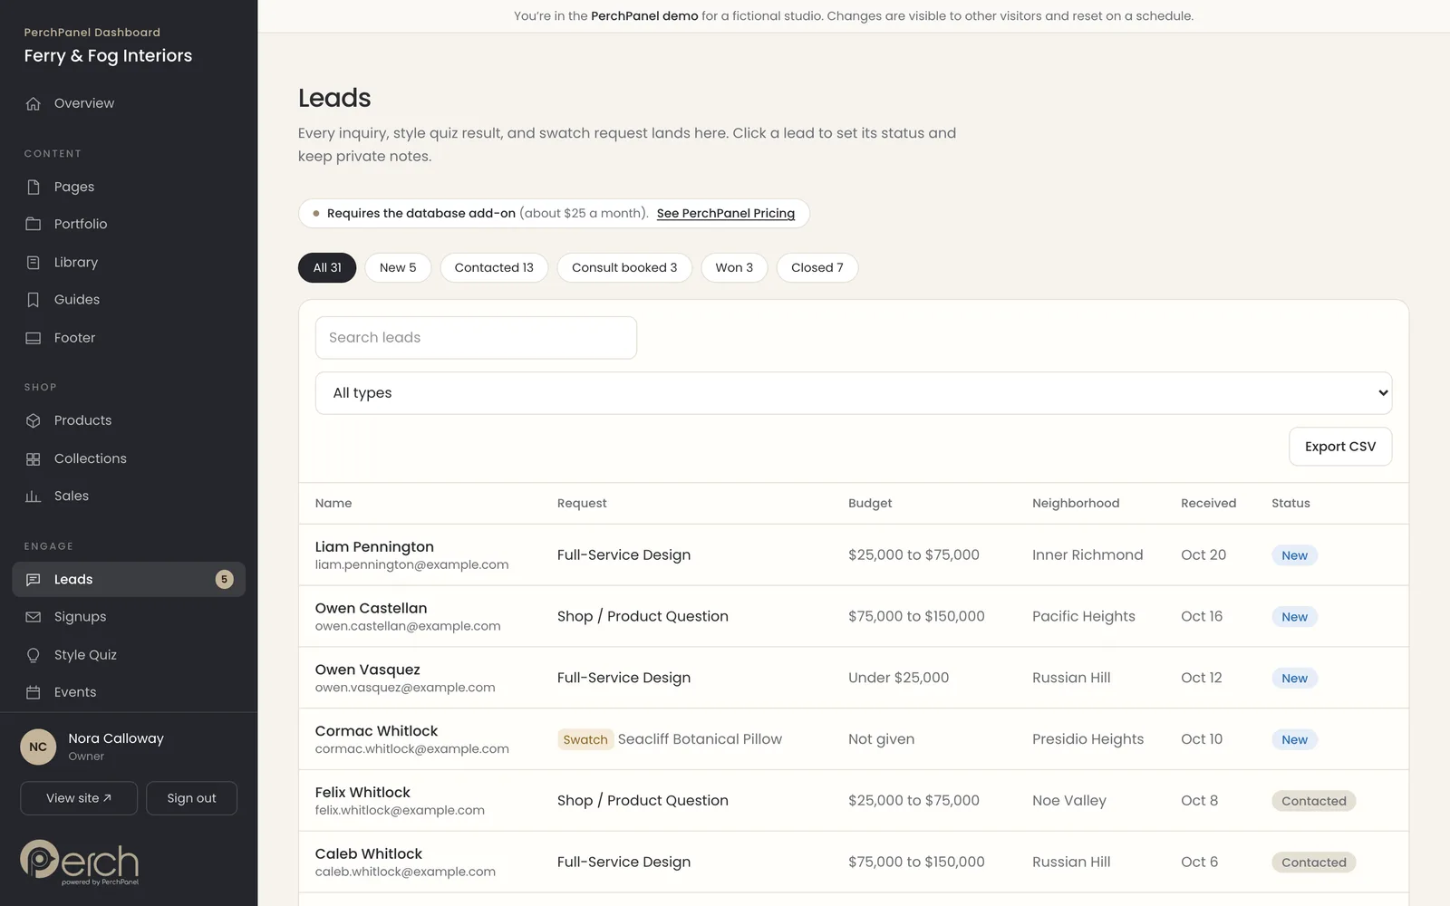The image size is (1450, 906).
Task: Click the Sales bar chart icon
Action: [34, 496]
